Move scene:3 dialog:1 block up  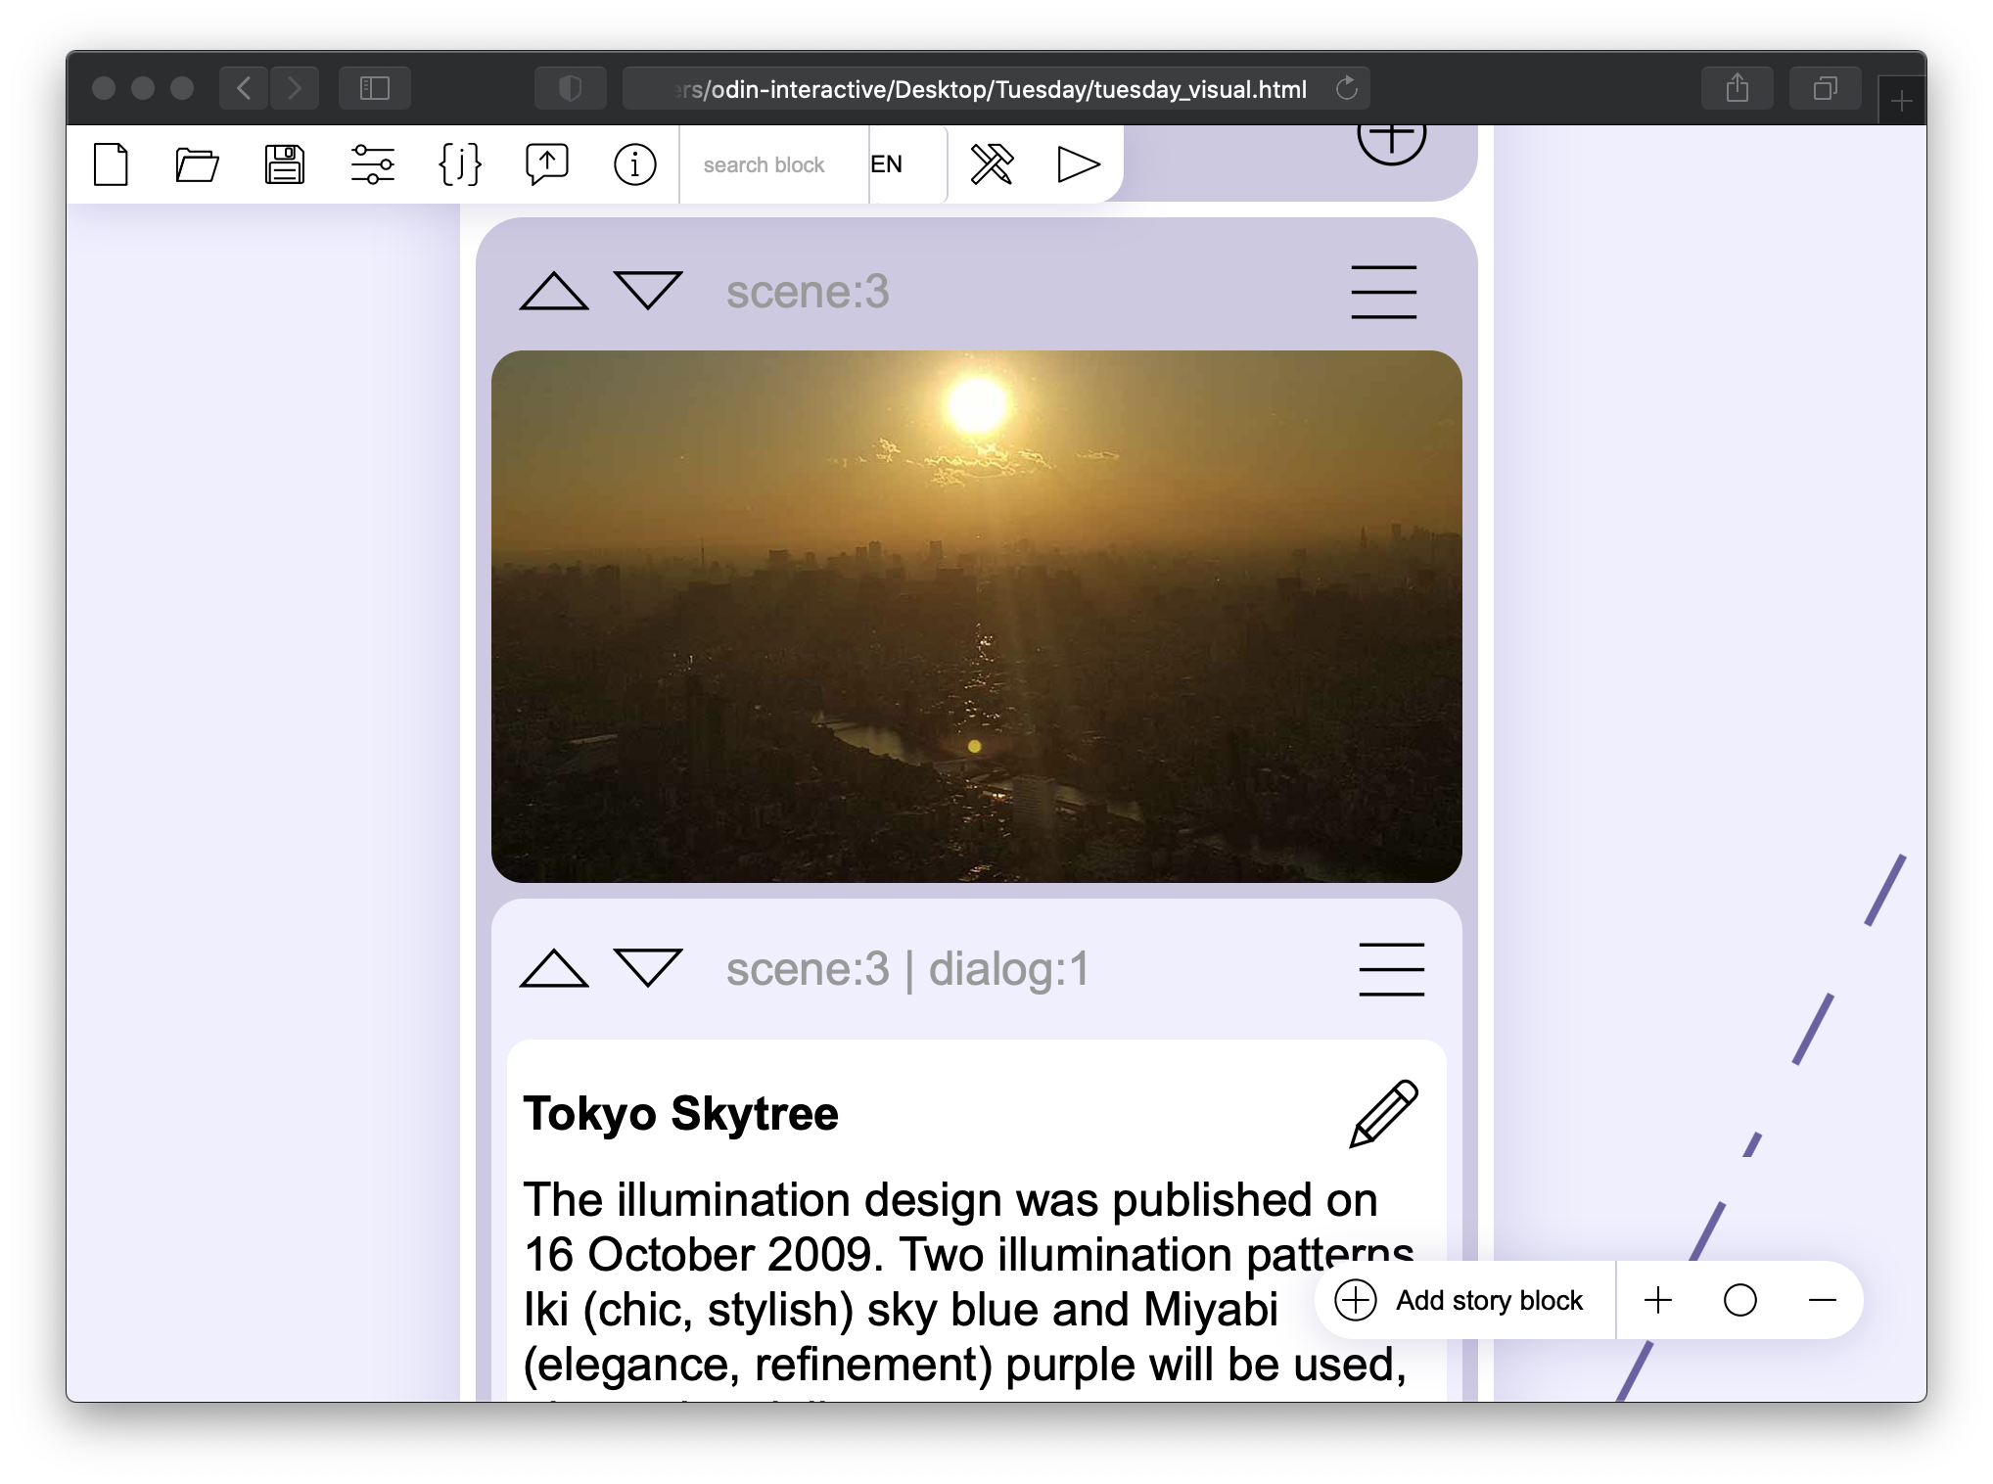click(x=554, y=968)
